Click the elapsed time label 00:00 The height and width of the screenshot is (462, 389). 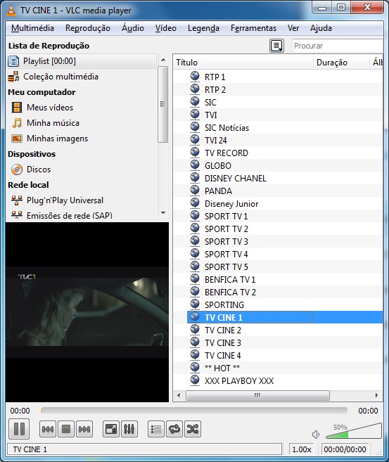point(20,411)
